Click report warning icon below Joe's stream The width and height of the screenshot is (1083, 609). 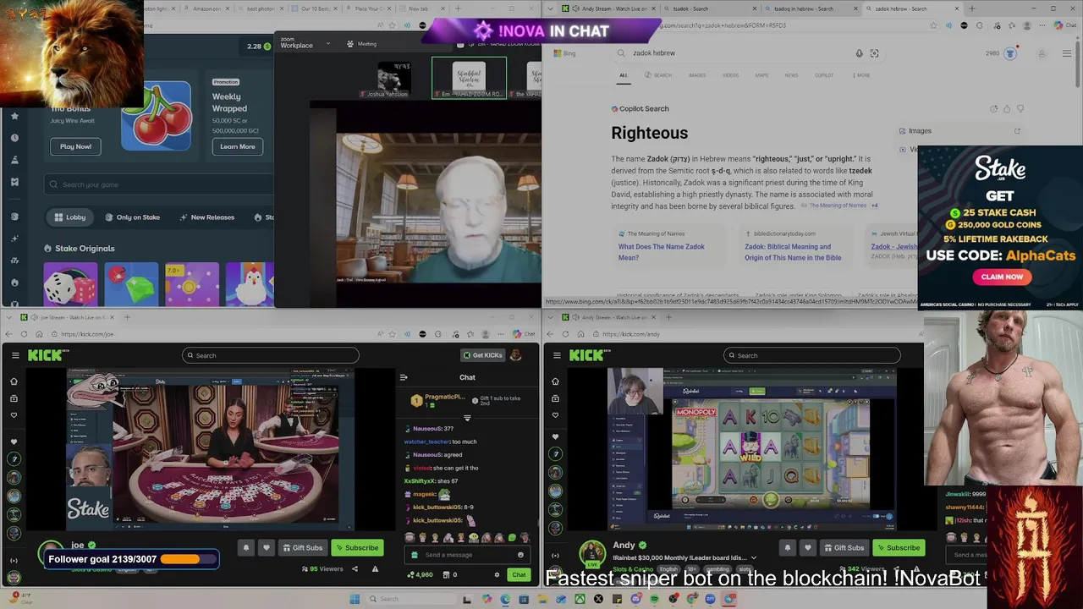(375, 569)
